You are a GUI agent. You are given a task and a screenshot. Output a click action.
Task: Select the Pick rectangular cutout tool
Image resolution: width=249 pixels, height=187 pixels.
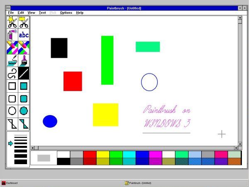[x=24, y=22]
